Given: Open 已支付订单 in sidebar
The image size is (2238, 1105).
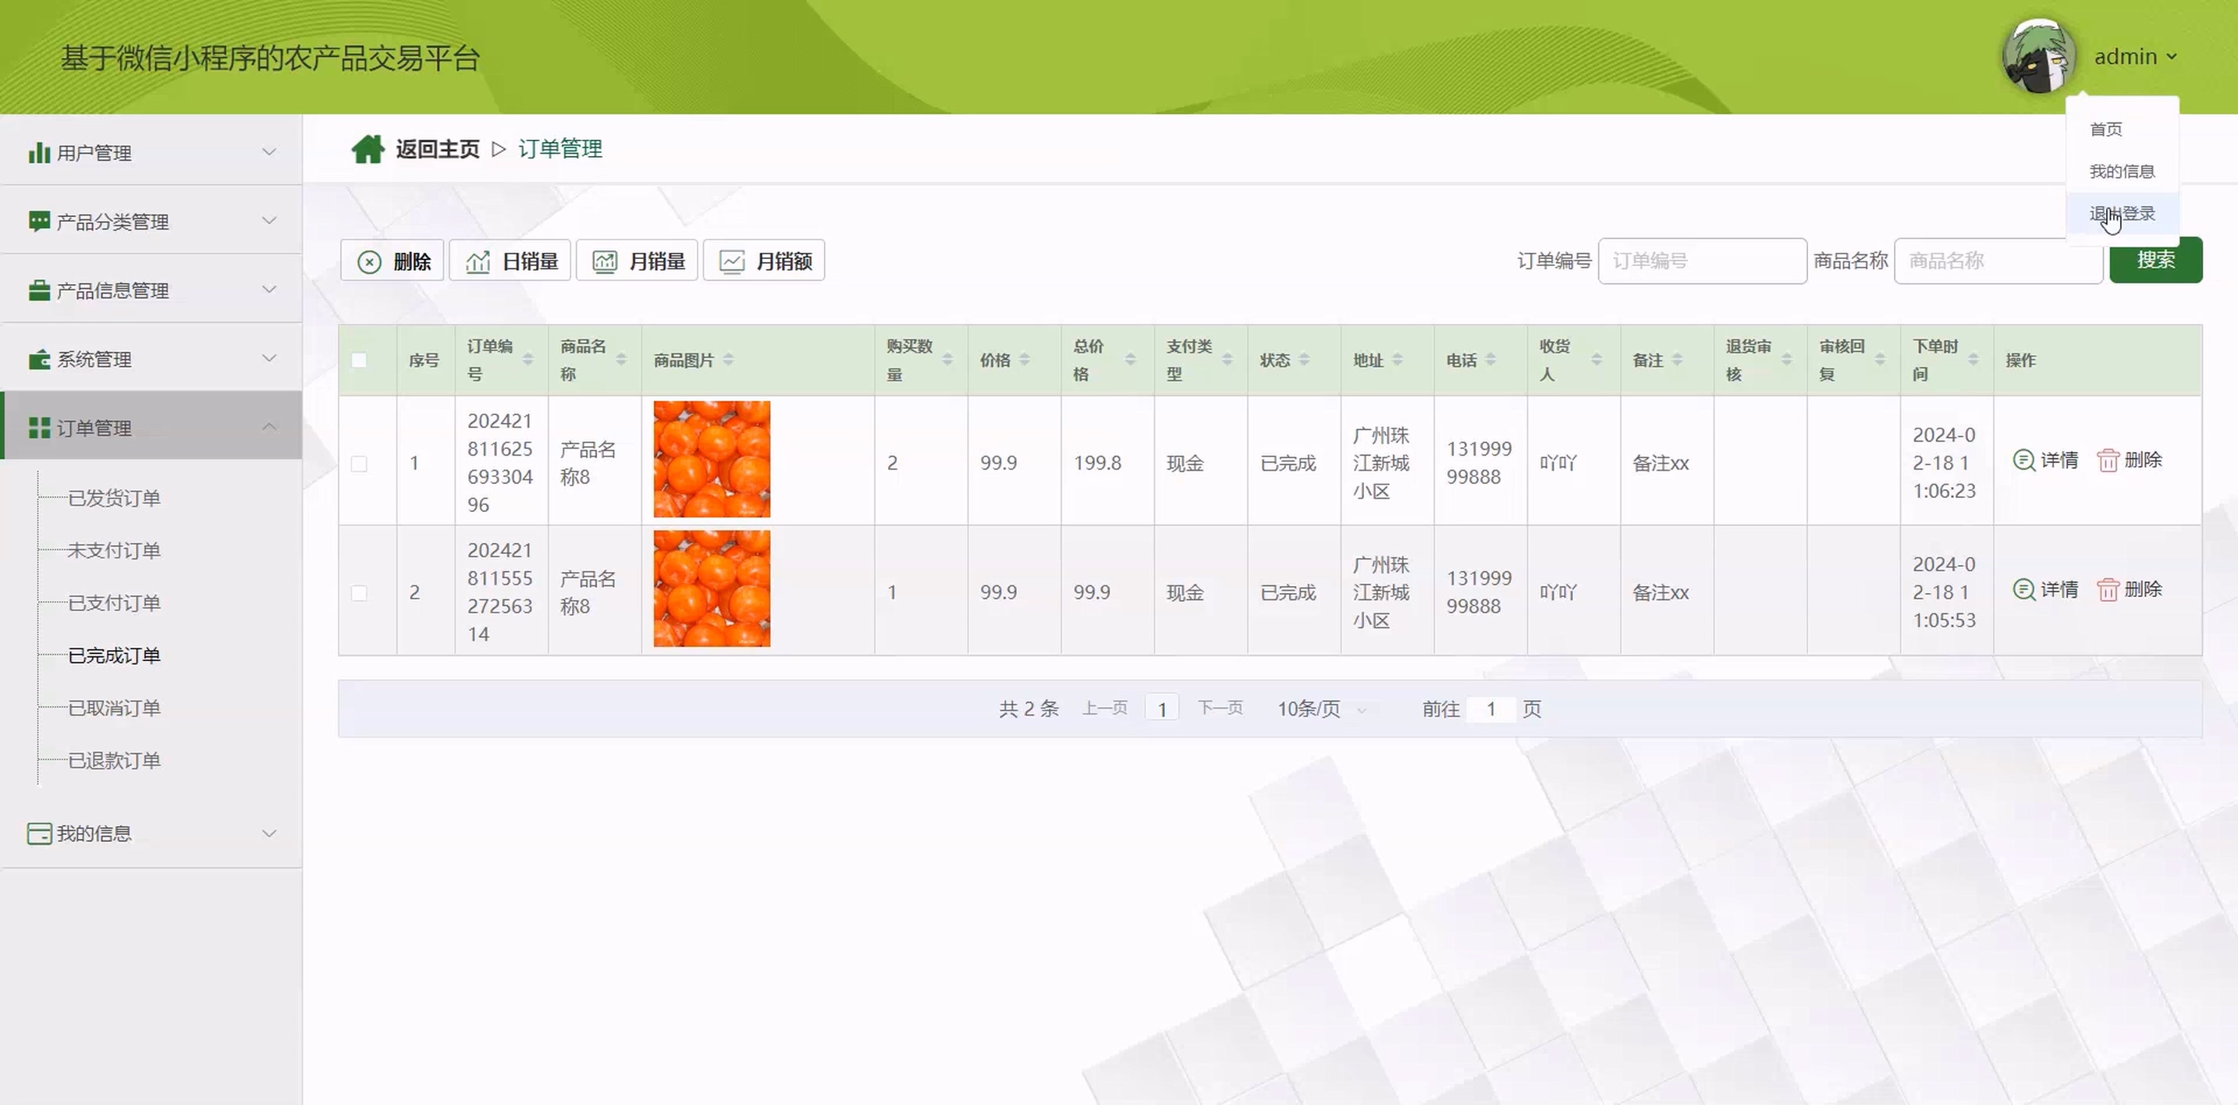Looking at the screenshot, I should pos(114,603).
